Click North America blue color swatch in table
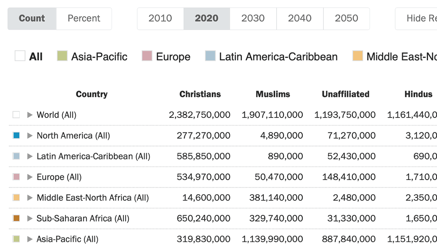This screenshot has width=437, height=246. click(x=16, y=136)
